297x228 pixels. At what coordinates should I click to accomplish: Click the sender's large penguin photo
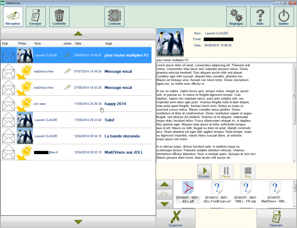pyautogui.click(x=170, y=42)
